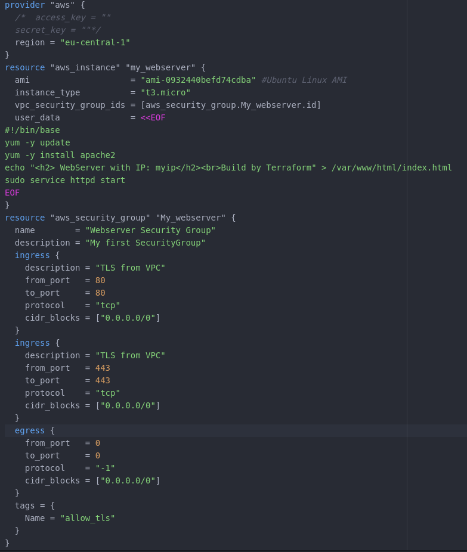
Task: Click the "My first SecurityGroup" description value
Action: pyautogui.click(x=146, y=243)
